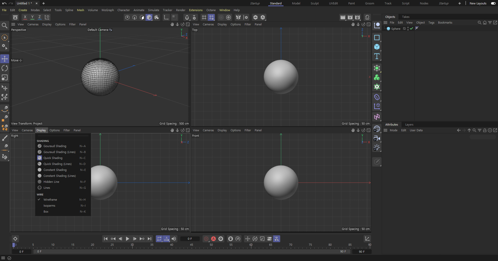Open Objects manager Bookmarks menu
This screenshot has width=498, height=261.
pos(445,23)
